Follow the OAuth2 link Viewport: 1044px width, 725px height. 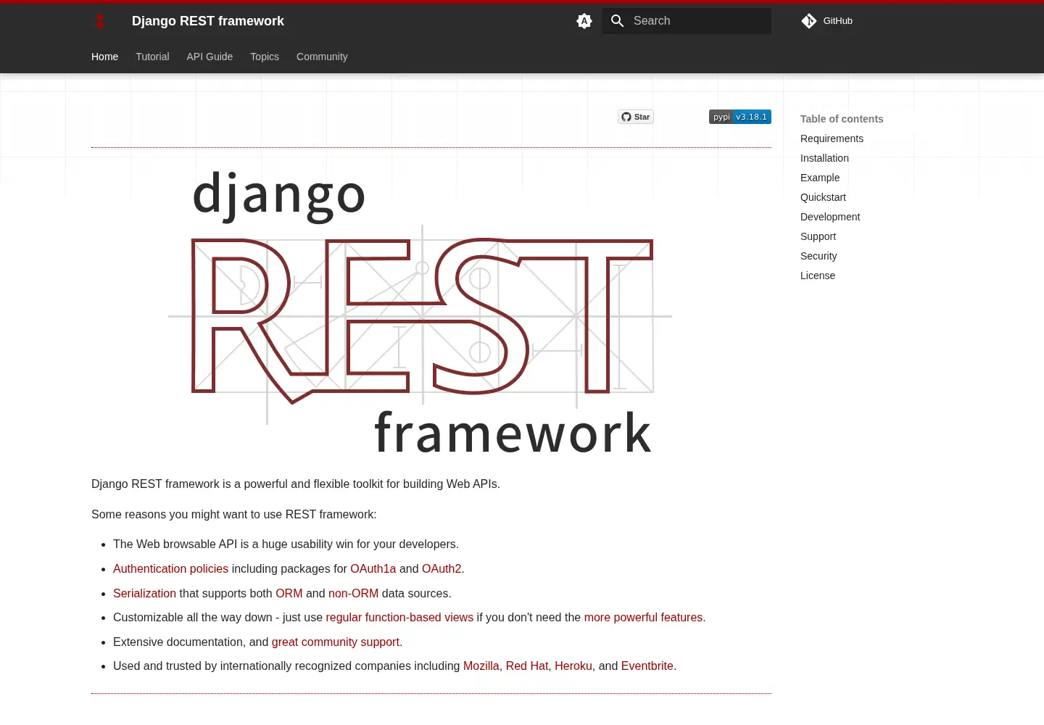pos(442,569)
